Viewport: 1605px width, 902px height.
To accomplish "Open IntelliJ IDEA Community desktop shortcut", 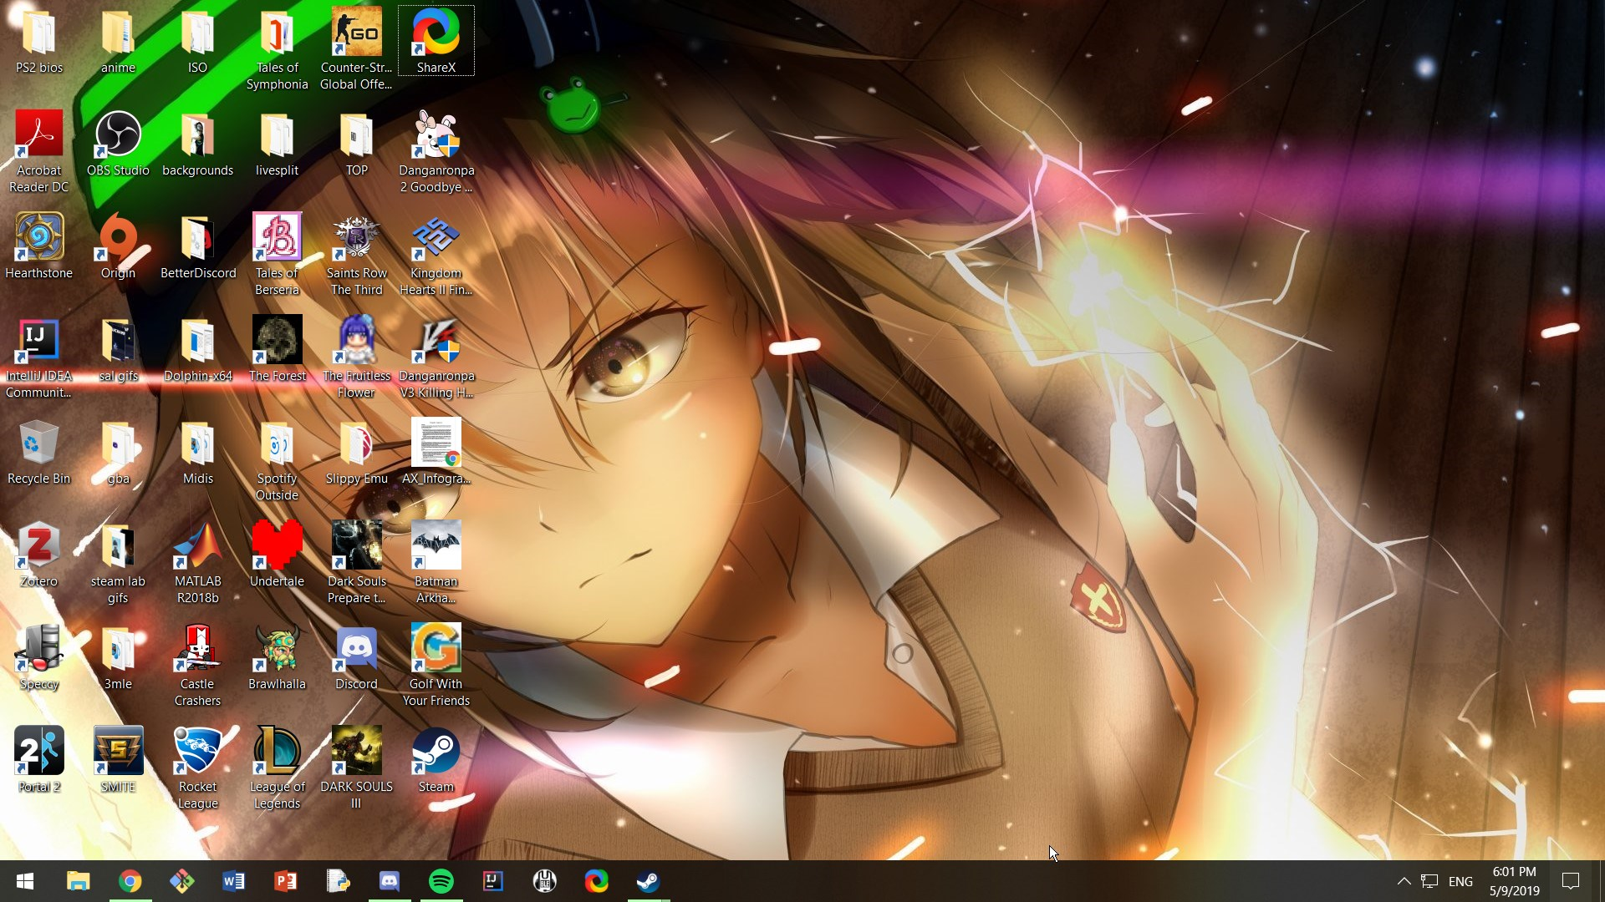I will coord(39,358).
